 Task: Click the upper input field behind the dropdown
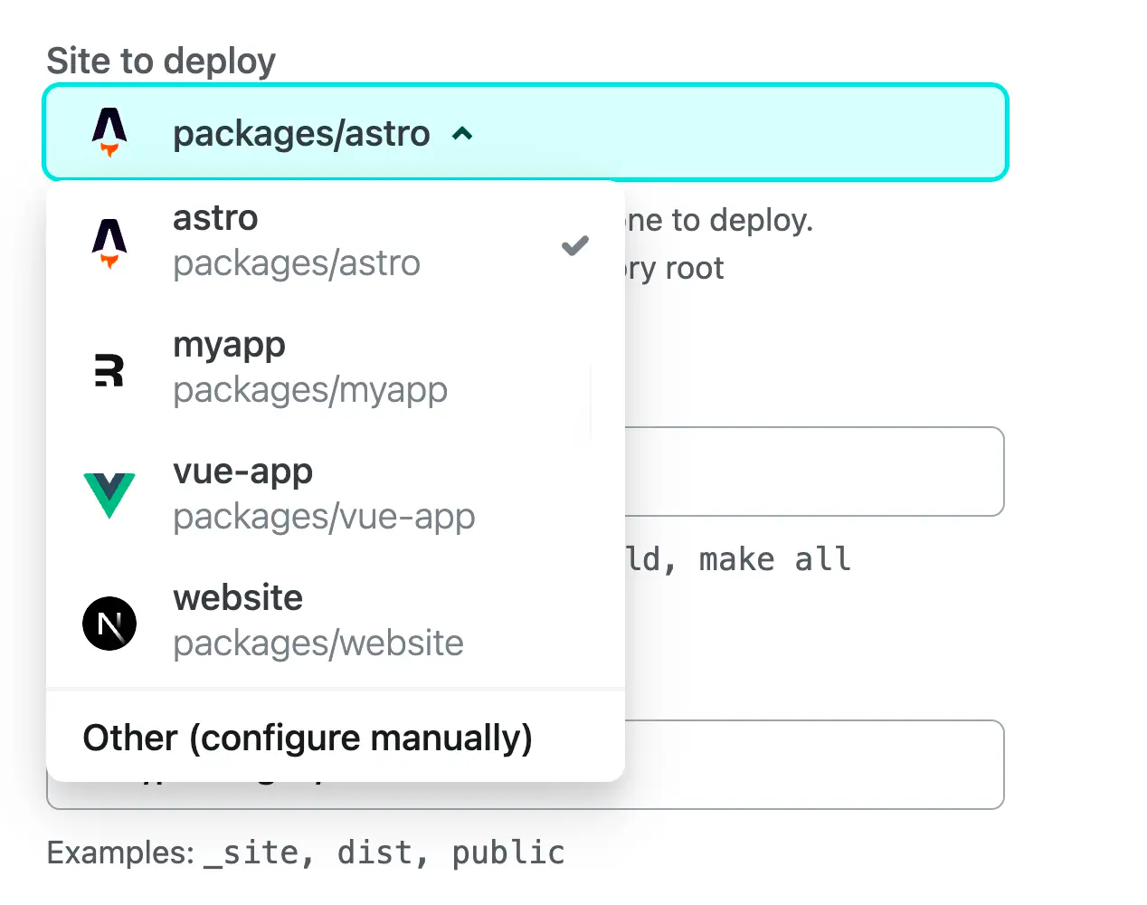tap(814, 472)
